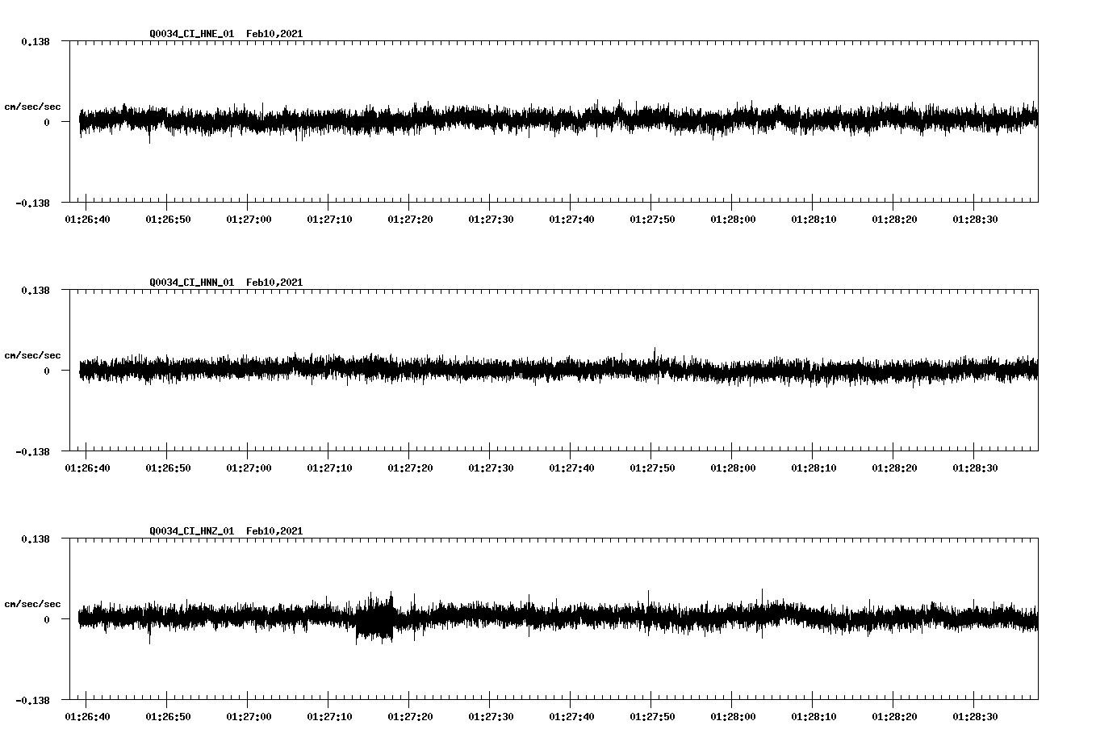This screenshot has width=1096, height=746.
Task: Click the cm/sec/sec units label on HNN plot
Action: [33, 354]
